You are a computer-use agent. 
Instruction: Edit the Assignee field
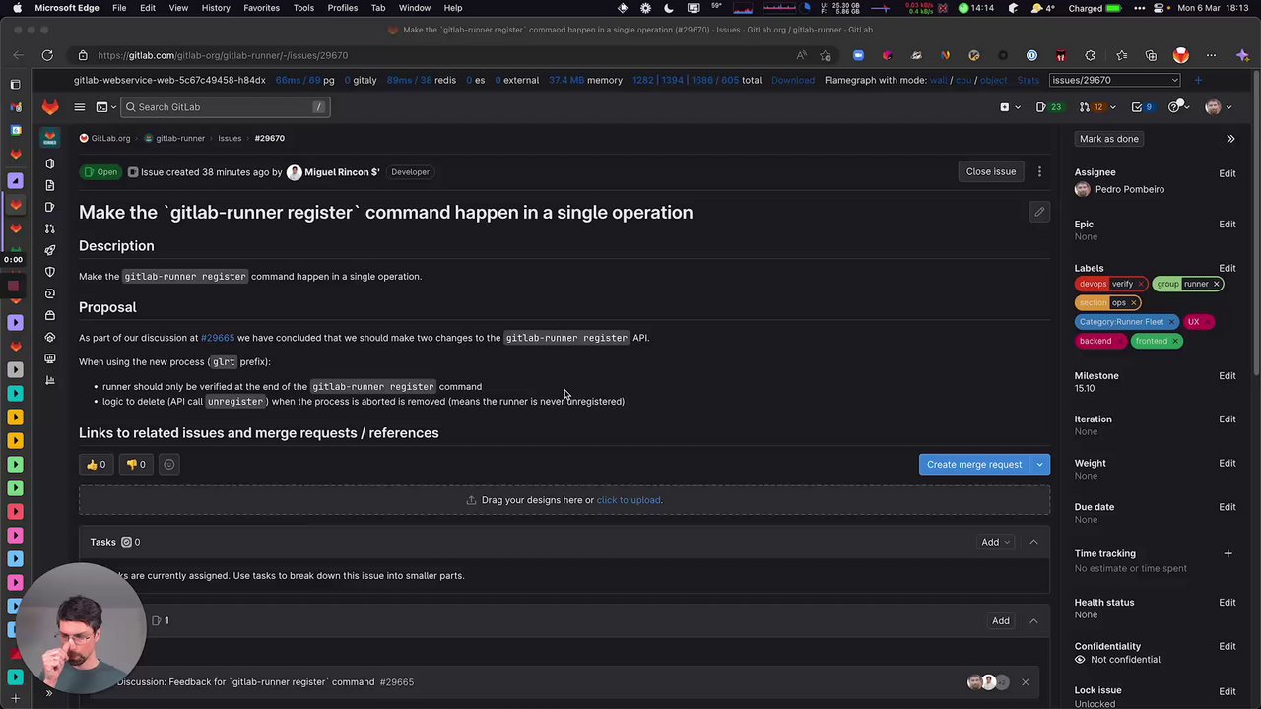pyautogui.click(x=1227, y=173)
